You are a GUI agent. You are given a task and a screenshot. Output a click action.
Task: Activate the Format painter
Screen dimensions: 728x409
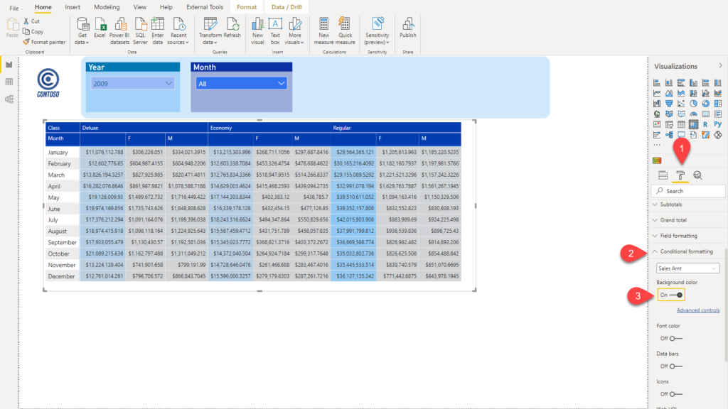click(44, 42)
